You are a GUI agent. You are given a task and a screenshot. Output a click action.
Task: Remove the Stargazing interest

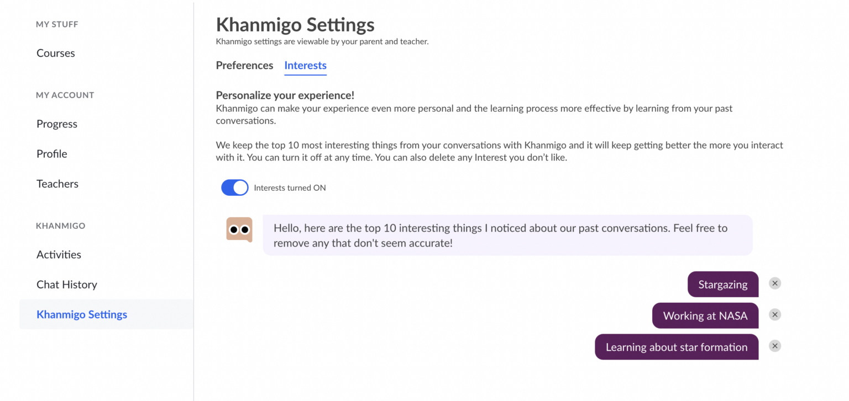774,283
